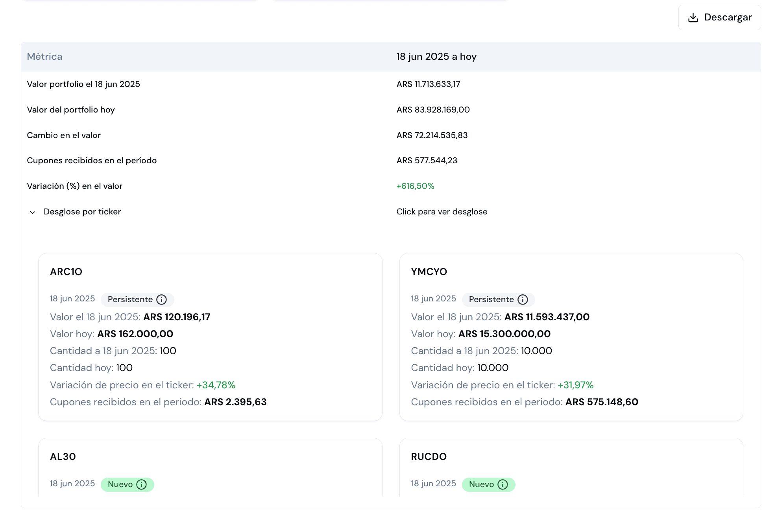Select the value ARS 11.713.633,17
Image resolution: width=776 pixels, height=517 pixels.
[x=428, y=84]
